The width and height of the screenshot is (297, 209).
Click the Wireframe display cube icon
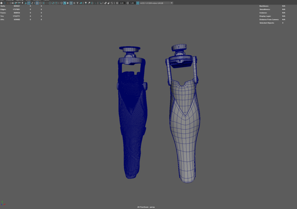pos(61,3)
